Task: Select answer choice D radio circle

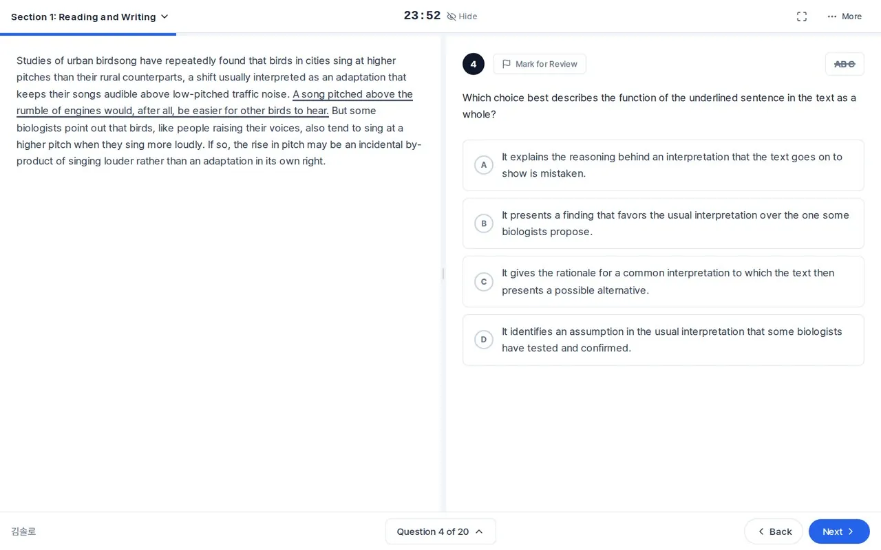Action: [x=484, y=340]
